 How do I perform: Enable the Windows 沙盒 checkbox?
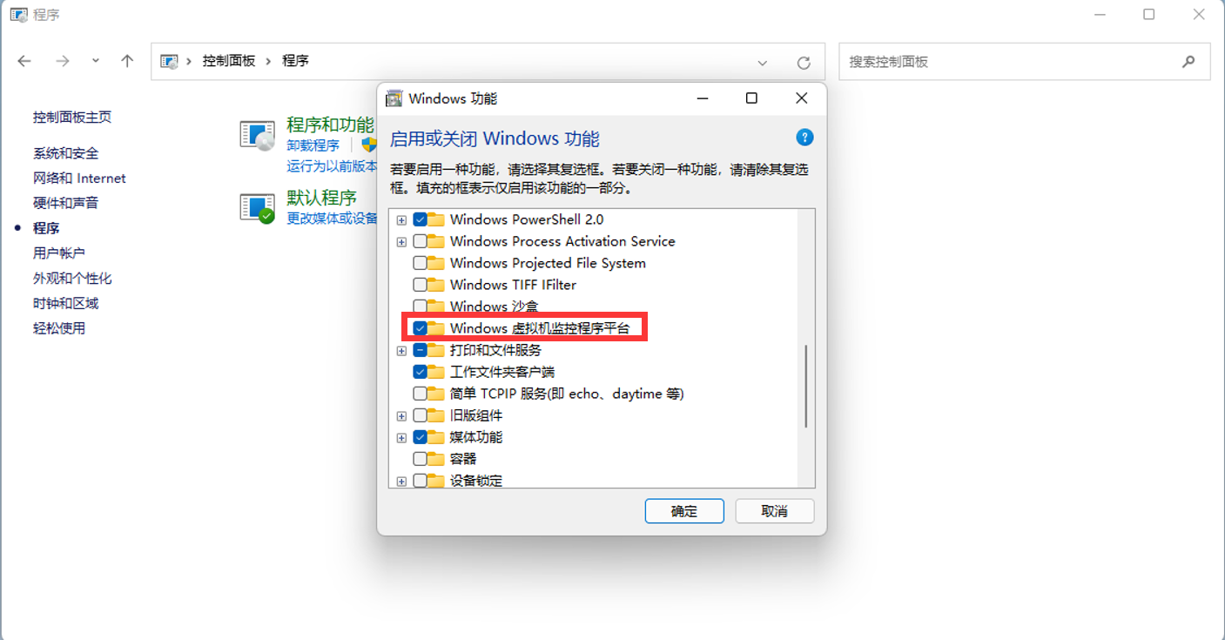[x=420, y=307]
